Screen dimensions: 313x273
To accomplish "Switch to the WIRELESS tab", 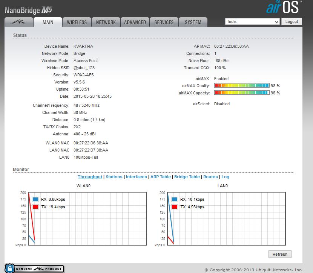I will pos(77,22).
